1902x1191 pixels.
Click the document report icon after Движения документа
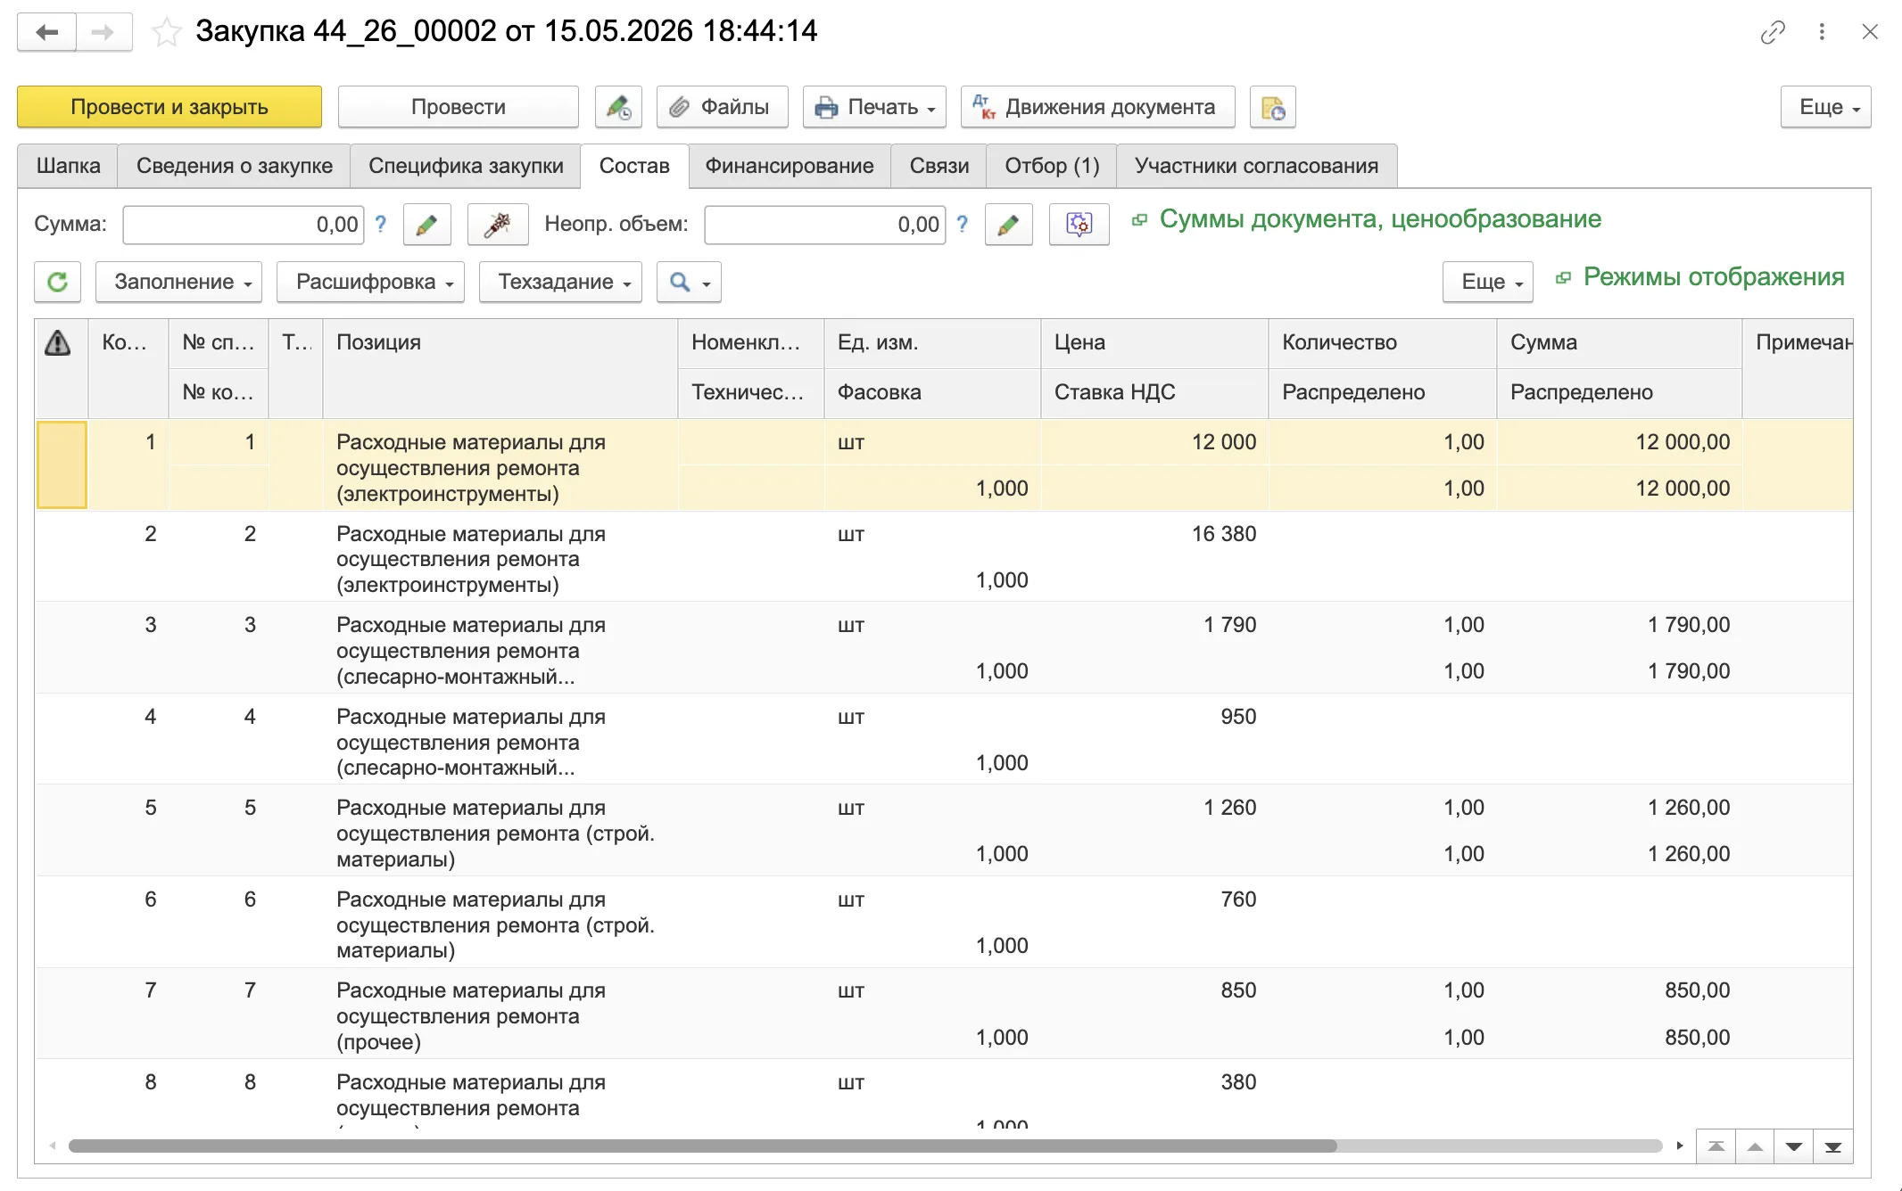(x=1273, y=107)
